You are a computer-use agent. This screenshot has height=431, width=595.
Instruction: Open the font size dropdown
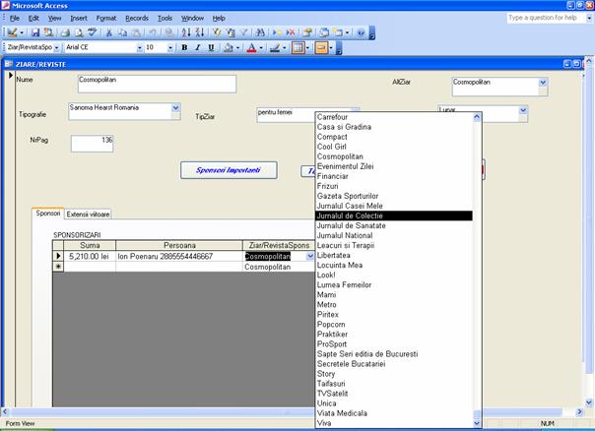(169, 47)
